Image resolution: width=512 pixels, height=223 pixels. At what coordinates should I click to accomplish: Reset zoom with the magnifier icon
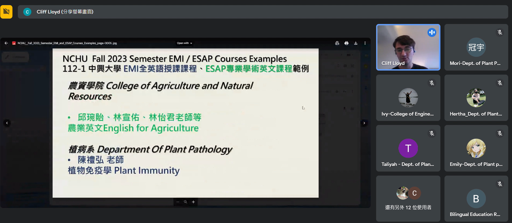click(185, 202)
